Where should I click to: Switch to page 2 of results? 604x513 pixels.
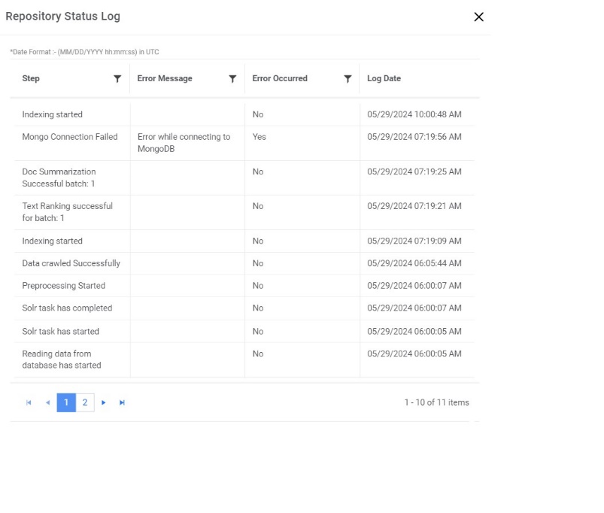coord(85,402)
